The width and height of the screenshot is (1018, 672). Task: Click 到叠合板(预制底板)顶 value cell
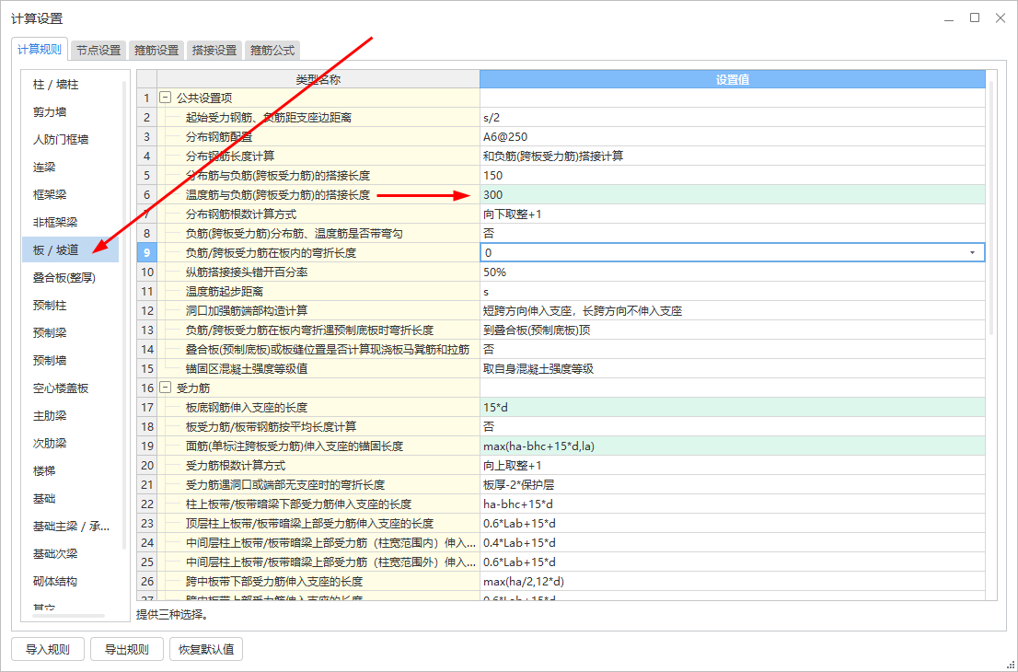tap(733, 330)
